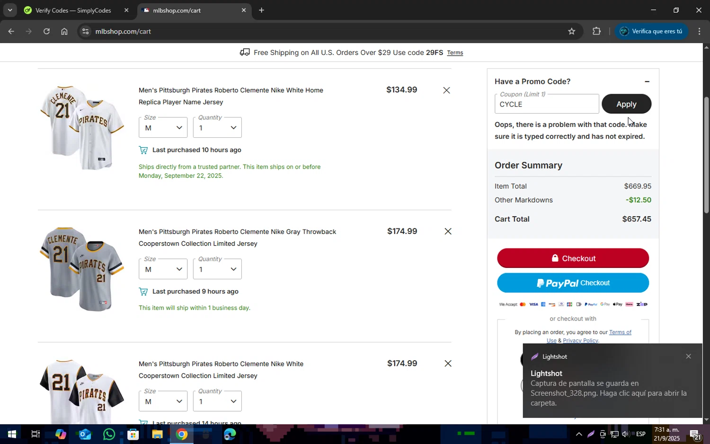Open the White Cooperstown jersey thumbnail
The height and width of the screenshot is (444, 710).
pos(81,391)
